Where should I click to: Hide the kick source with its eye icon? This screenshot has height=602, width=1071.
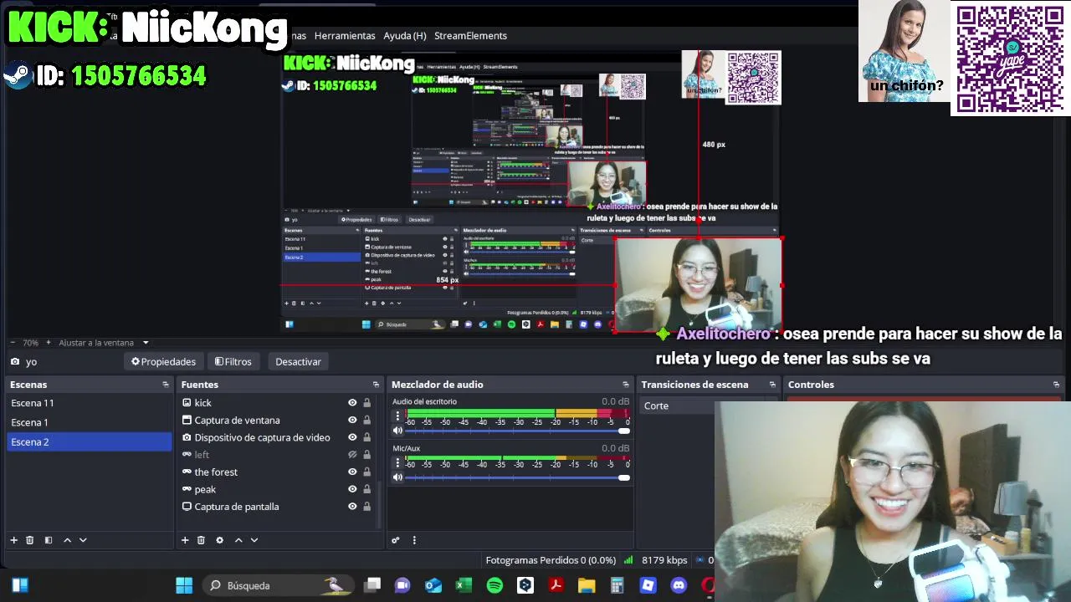point(352,403)
